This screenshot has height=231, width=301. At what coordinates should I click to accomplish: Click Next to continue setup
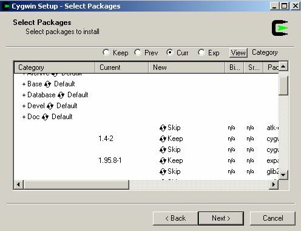[x=221, y=218]
